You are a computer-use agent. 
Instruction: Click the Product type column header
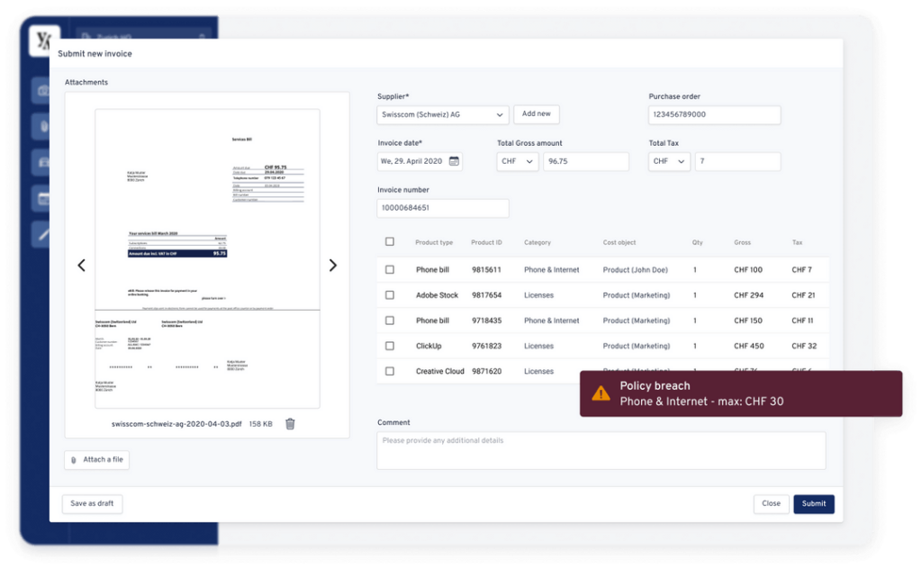tap(434, 242)
